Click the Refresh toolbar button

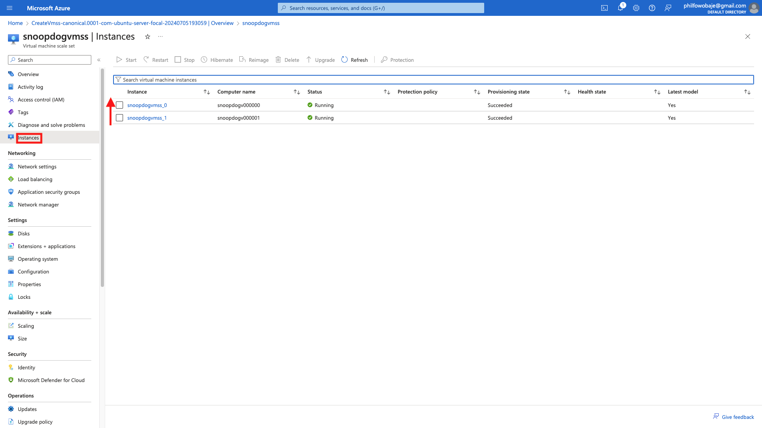354,60
